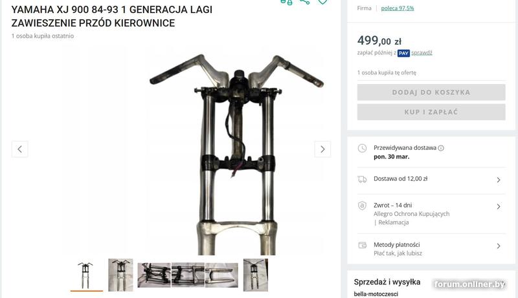Click info icon next to Przewidywana dostawa
The width and height of the screenshot is (518, 298).
coord(441,148)
